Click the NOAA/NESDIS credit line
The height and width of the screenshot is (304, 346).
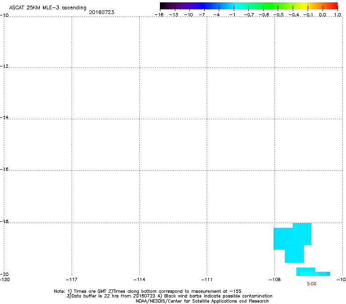point(202,301)
